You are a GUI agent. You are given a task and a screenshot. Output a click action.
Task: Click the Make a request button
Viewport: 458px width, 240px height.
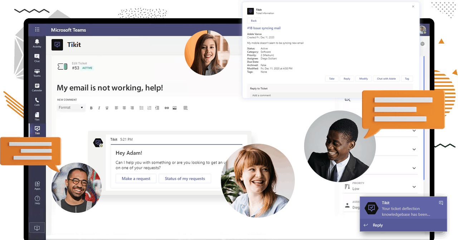(x=136, y=179)
